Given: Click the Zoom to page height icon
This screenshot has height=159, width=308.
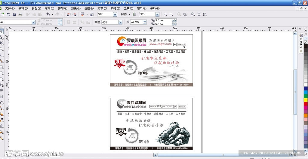Looking at the screenshot, I should [x=205, y=14].
